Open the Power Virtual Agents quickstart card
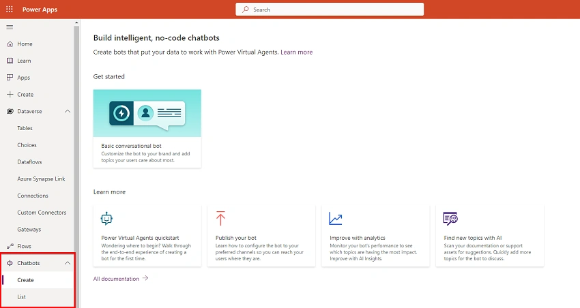This screenshot has width=580, height=308. pos(147,236)
